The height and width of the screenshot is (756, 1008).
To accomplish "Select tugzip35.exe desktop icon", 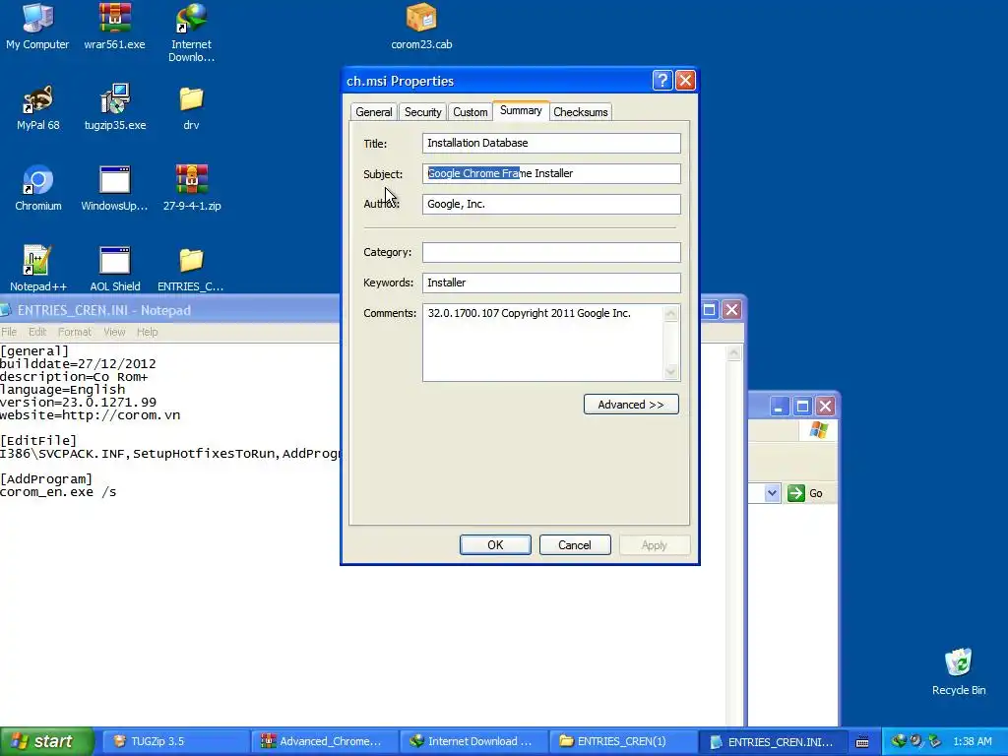I will [115, 107].
